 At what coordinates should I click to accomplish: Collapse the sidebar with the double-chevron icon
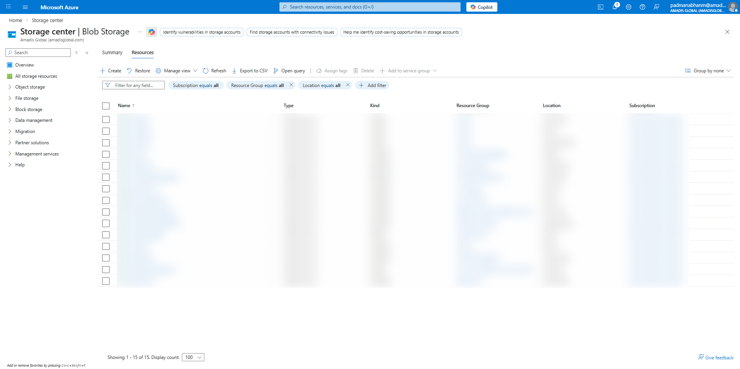click(87, 53)
